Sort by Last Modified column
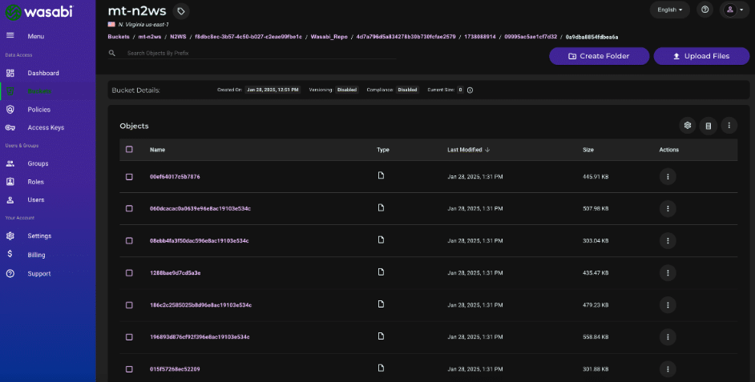755x382 pixels. tap(468, 150)
